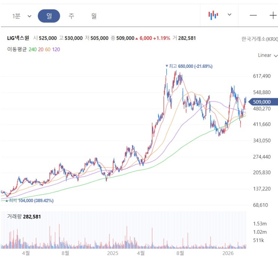Toggle the 240-day moving average line

click(33, 49)
